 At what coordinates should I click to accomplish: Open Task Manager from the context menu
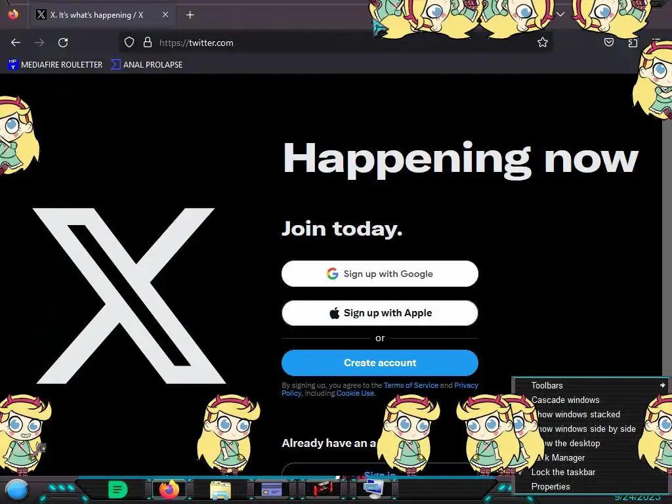[x=591, y=457]
